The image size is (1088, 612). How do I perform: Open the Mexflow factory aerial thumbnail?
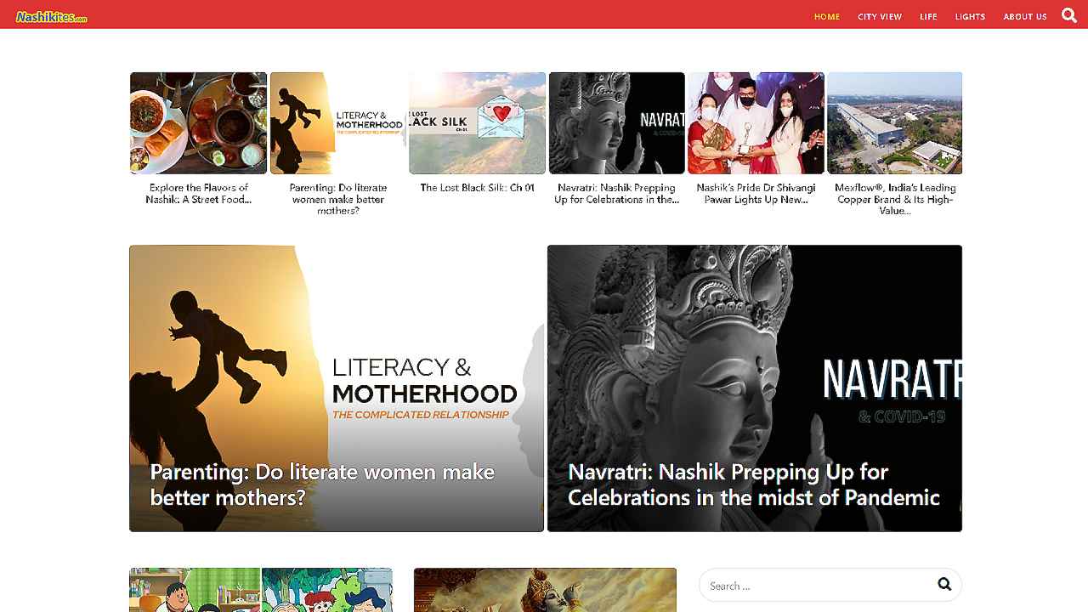click(x=895, y=123)
